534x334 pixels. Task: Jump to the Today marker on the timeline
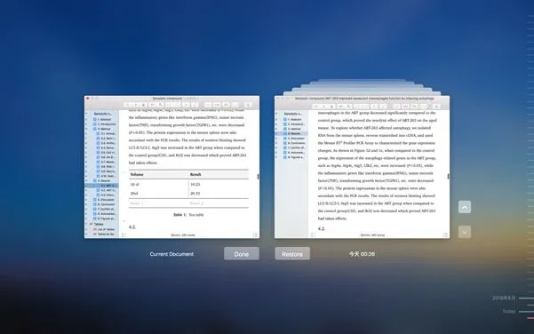[509, 311]
